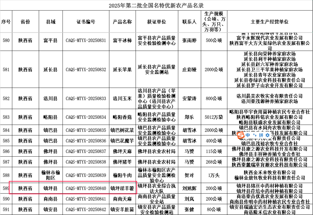Select the cell 镇坪淫羊藿
This screenshot has width=313, height=215.
pos(122,188)
